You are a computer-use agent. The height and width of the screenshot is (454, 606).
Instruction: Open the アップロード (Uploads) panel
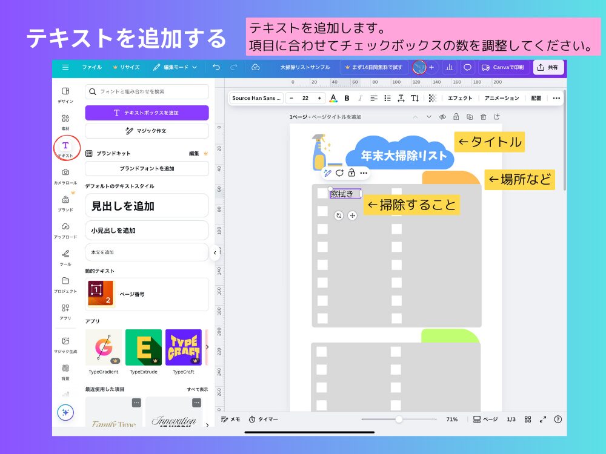pyautogui.click(x=65, y=227)
